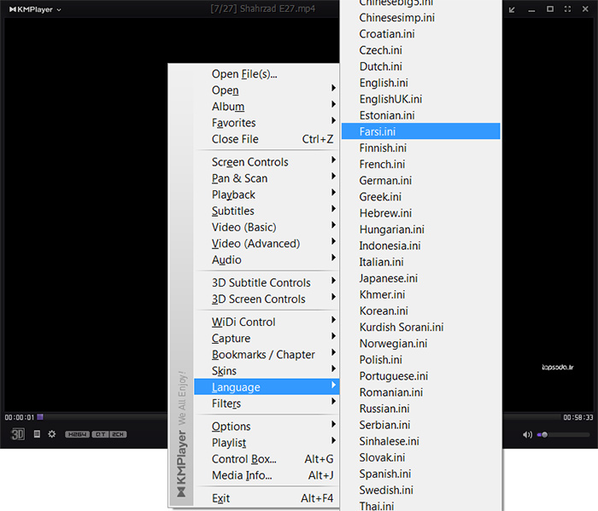Choose Open File(s)... menu entry
Viewport: 598px width, 511px height.
coord(267,74)
